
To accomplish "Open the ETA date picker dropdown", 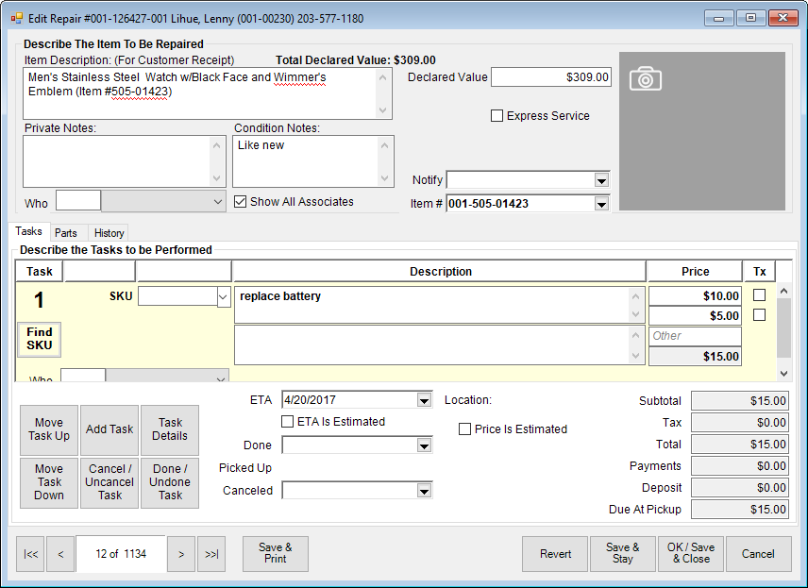I will [424, 399].
